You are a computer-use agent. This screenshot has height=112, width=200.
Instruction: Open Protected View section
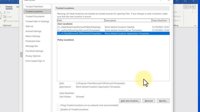click(33, 41)
